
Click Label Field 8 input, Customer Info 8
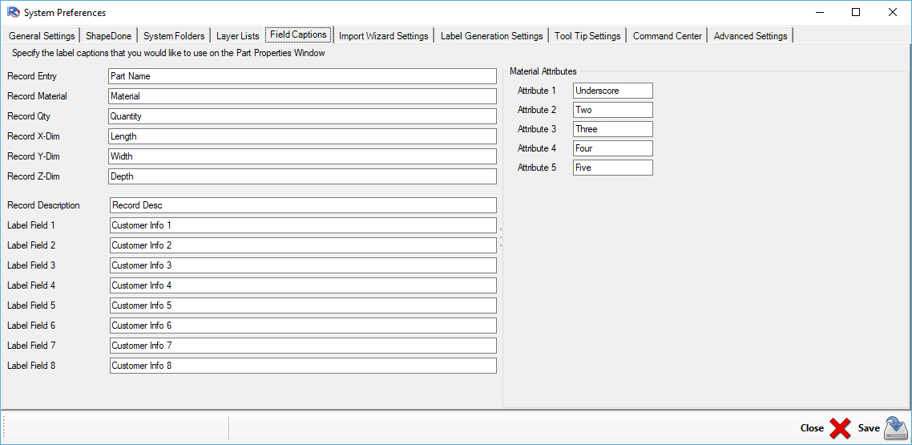[303, 366]
